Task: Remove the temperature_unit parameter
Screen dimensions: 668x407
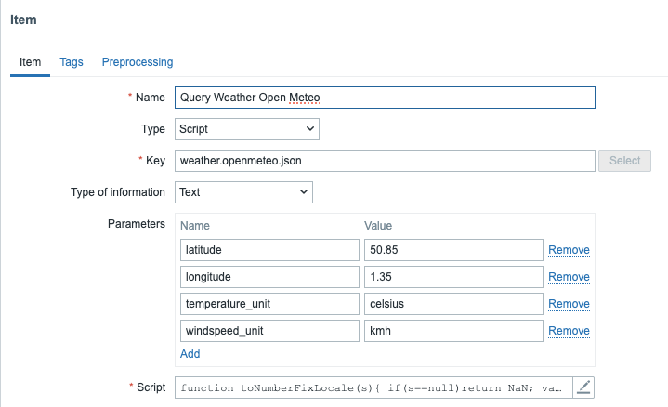Action: [x=569, y=304]
